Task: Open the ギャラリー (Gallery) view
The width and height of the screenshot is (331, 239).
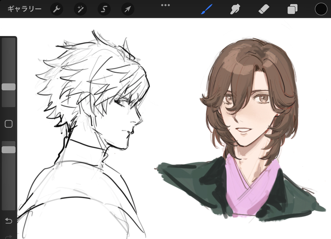Action: coord(24,9)
